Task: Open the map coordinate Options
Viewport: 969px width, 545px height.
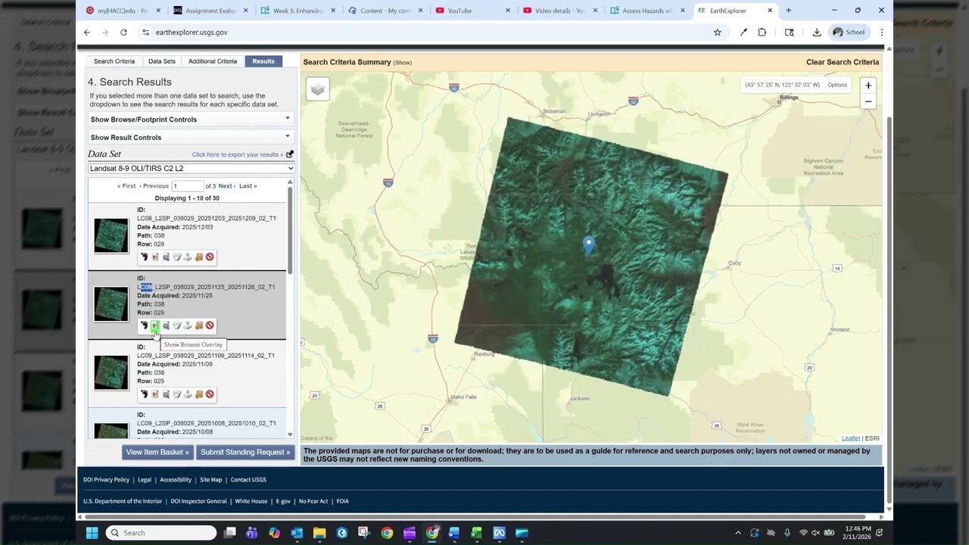Action: click(x=837, y=85)
